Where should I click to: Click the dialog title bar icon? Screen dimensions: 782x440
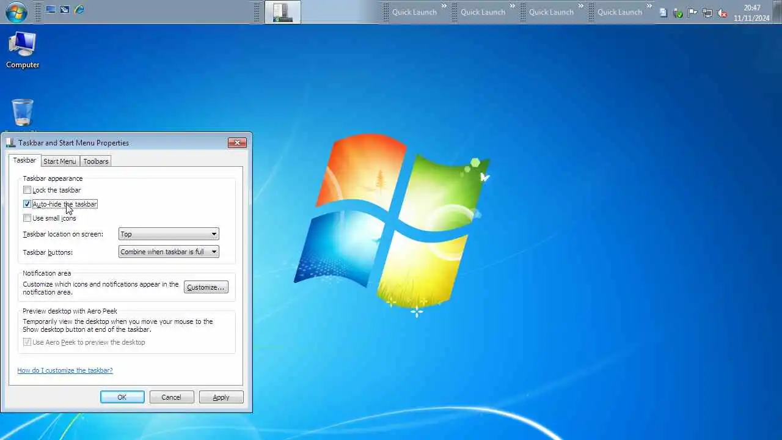tap(10, 143)
